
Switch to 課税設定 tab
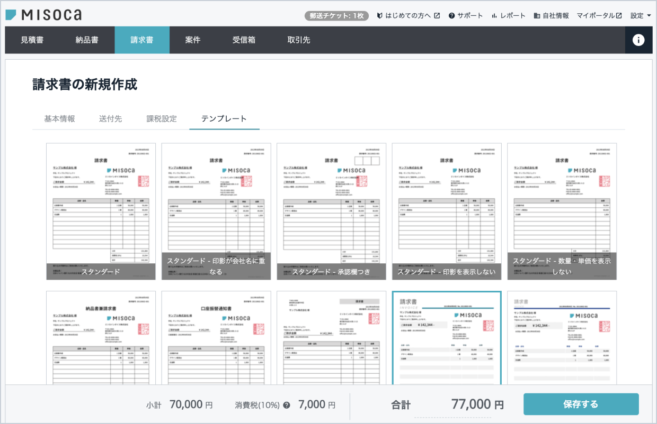pyautogui.click(x=162, y=118)
